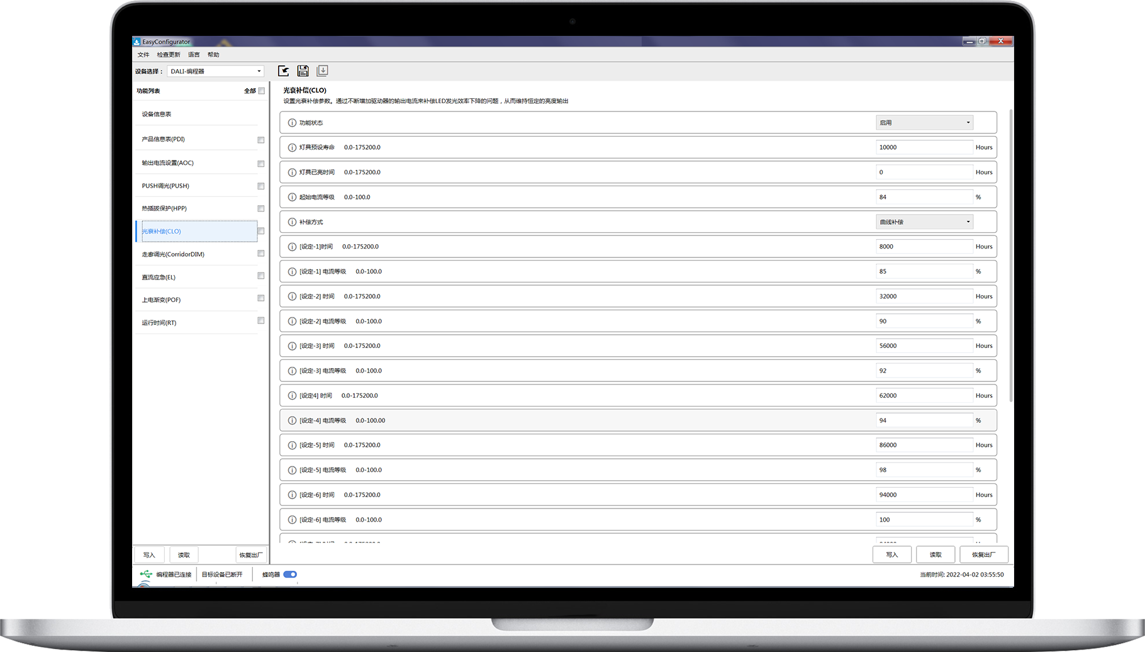The width and height of the screenshot is (1145, 652).
Task: Click the [设定-1]时间 field showing 8000
Action: point(924,247)
